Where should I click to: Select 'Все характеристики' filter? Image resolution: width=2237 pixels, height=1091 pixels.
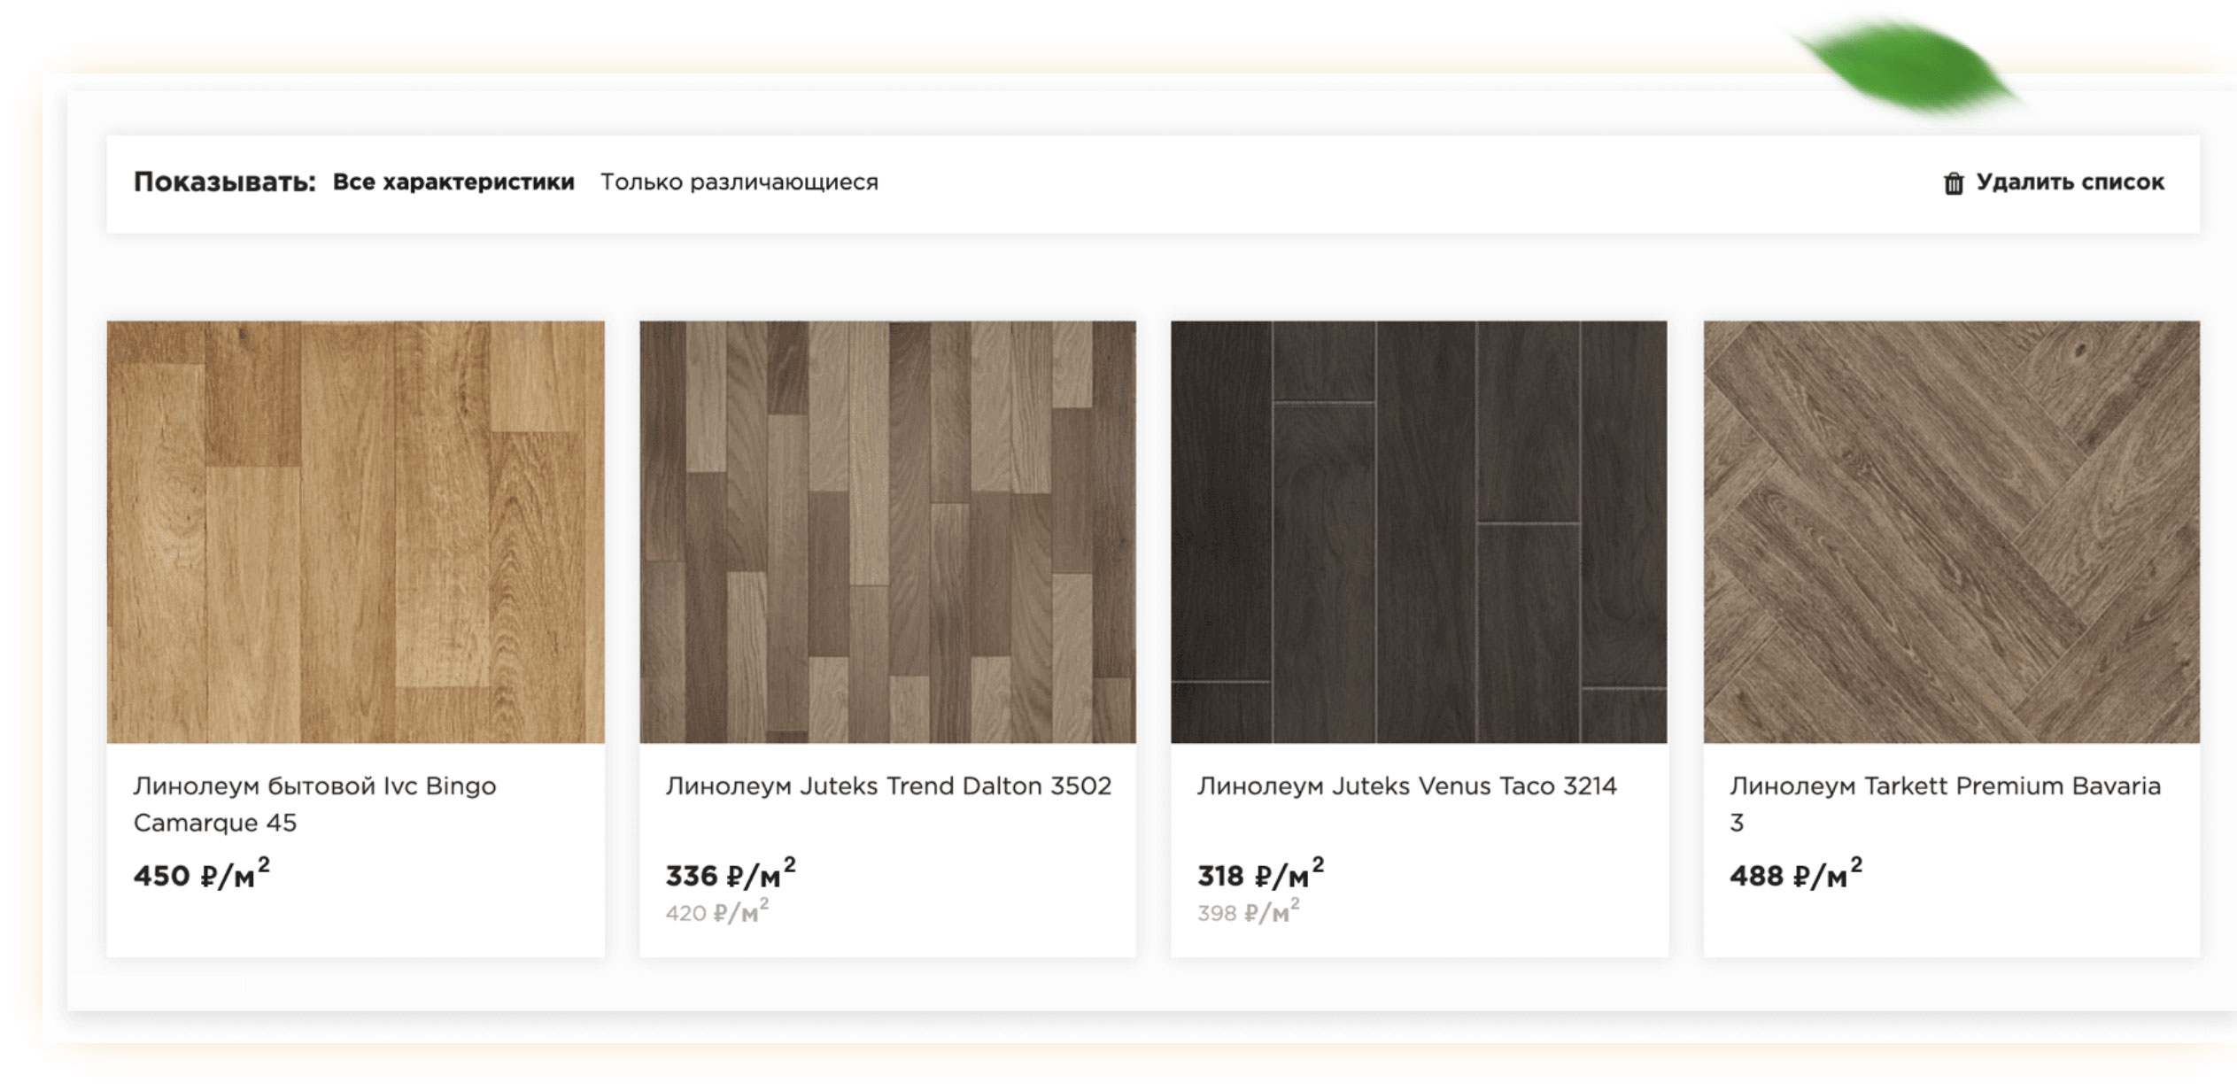pos(453,182)
